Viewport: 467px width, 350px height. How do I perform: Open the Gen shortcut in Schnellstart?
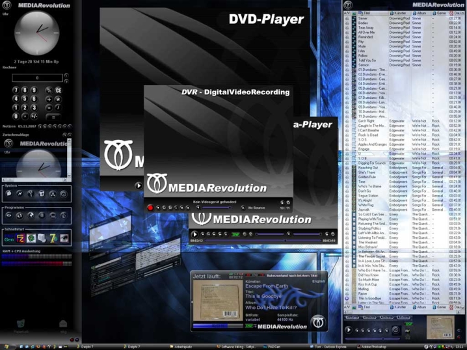coord(9,238)
